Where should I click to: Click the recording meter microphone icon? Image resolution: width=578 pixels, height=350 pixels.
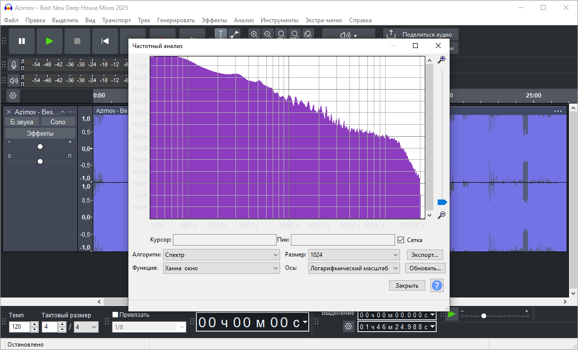pyautogui.click(x=14, y=65)
